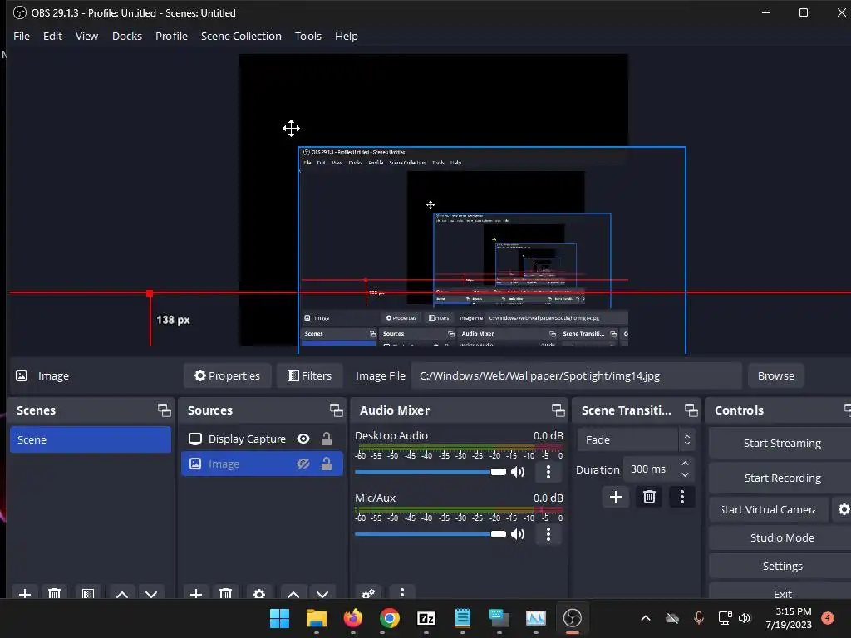851x638 pixels.
Task: Adjust the Mic/Aux volume slider
Action: coord(430,534)
